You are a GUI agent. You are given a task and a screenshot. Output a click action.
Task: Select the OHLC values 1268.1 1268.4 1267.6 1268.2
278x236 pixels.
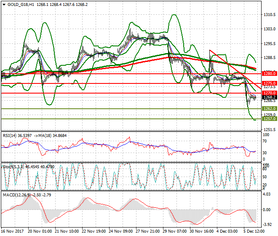(62, 5)
